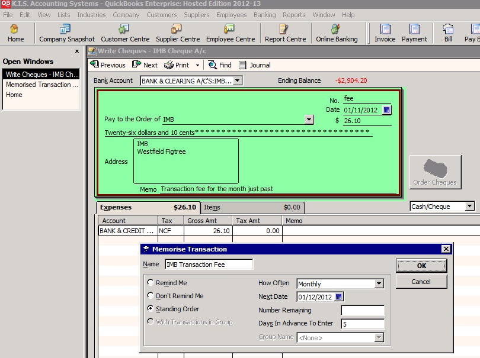The height and width of the screenshot is (358, 480).
Task: Open the Reports menu
Action: 294,15
